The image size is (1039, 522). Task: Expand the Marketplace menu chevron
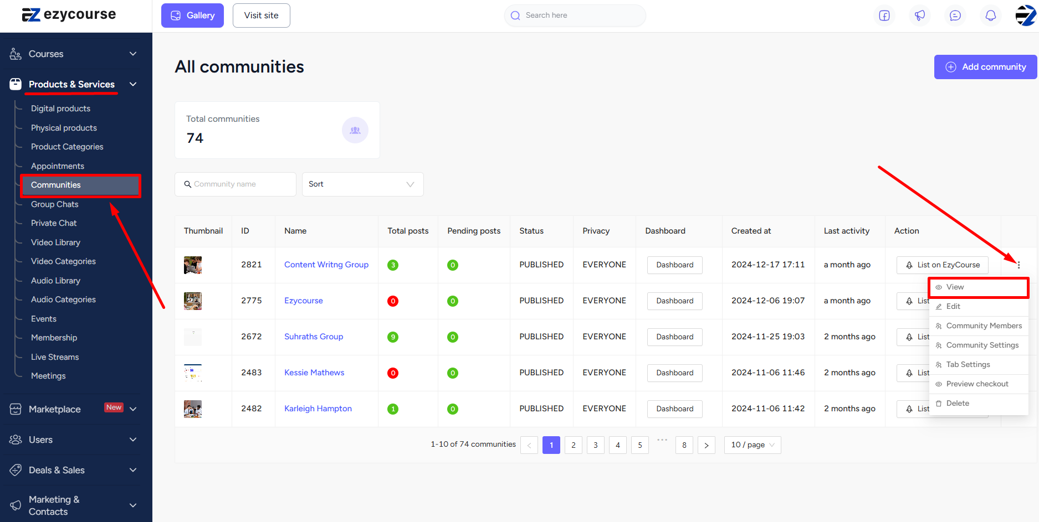pos(133,409)
